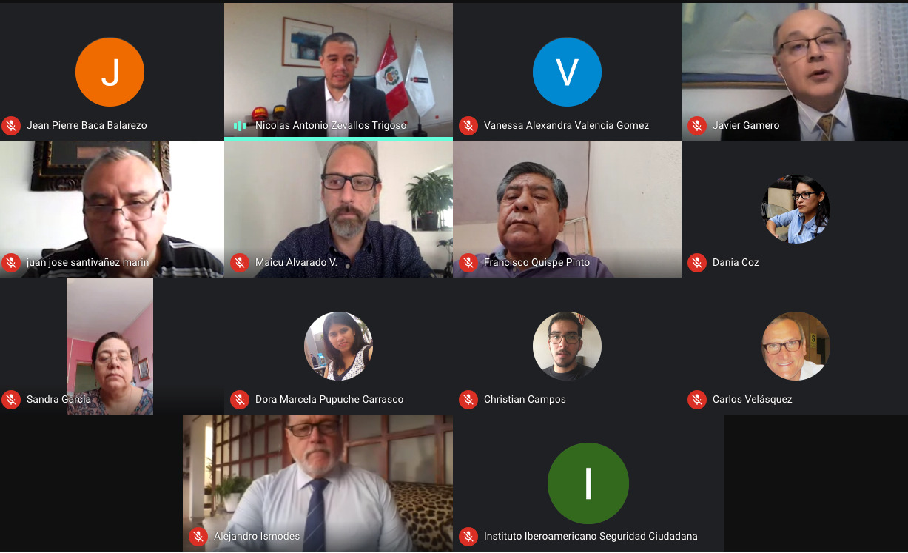The width and height of the screenshot is (908, 553).
Task: Click Christian Campos's profile photo
Action: pyautogui.click(x=567, y=346)
